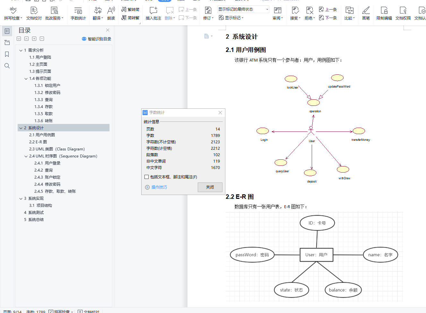Viewport: 426px width, 313px height.
Task: Jump to '1.1 用户登陆' in the outline
Action: coord(40,57)
